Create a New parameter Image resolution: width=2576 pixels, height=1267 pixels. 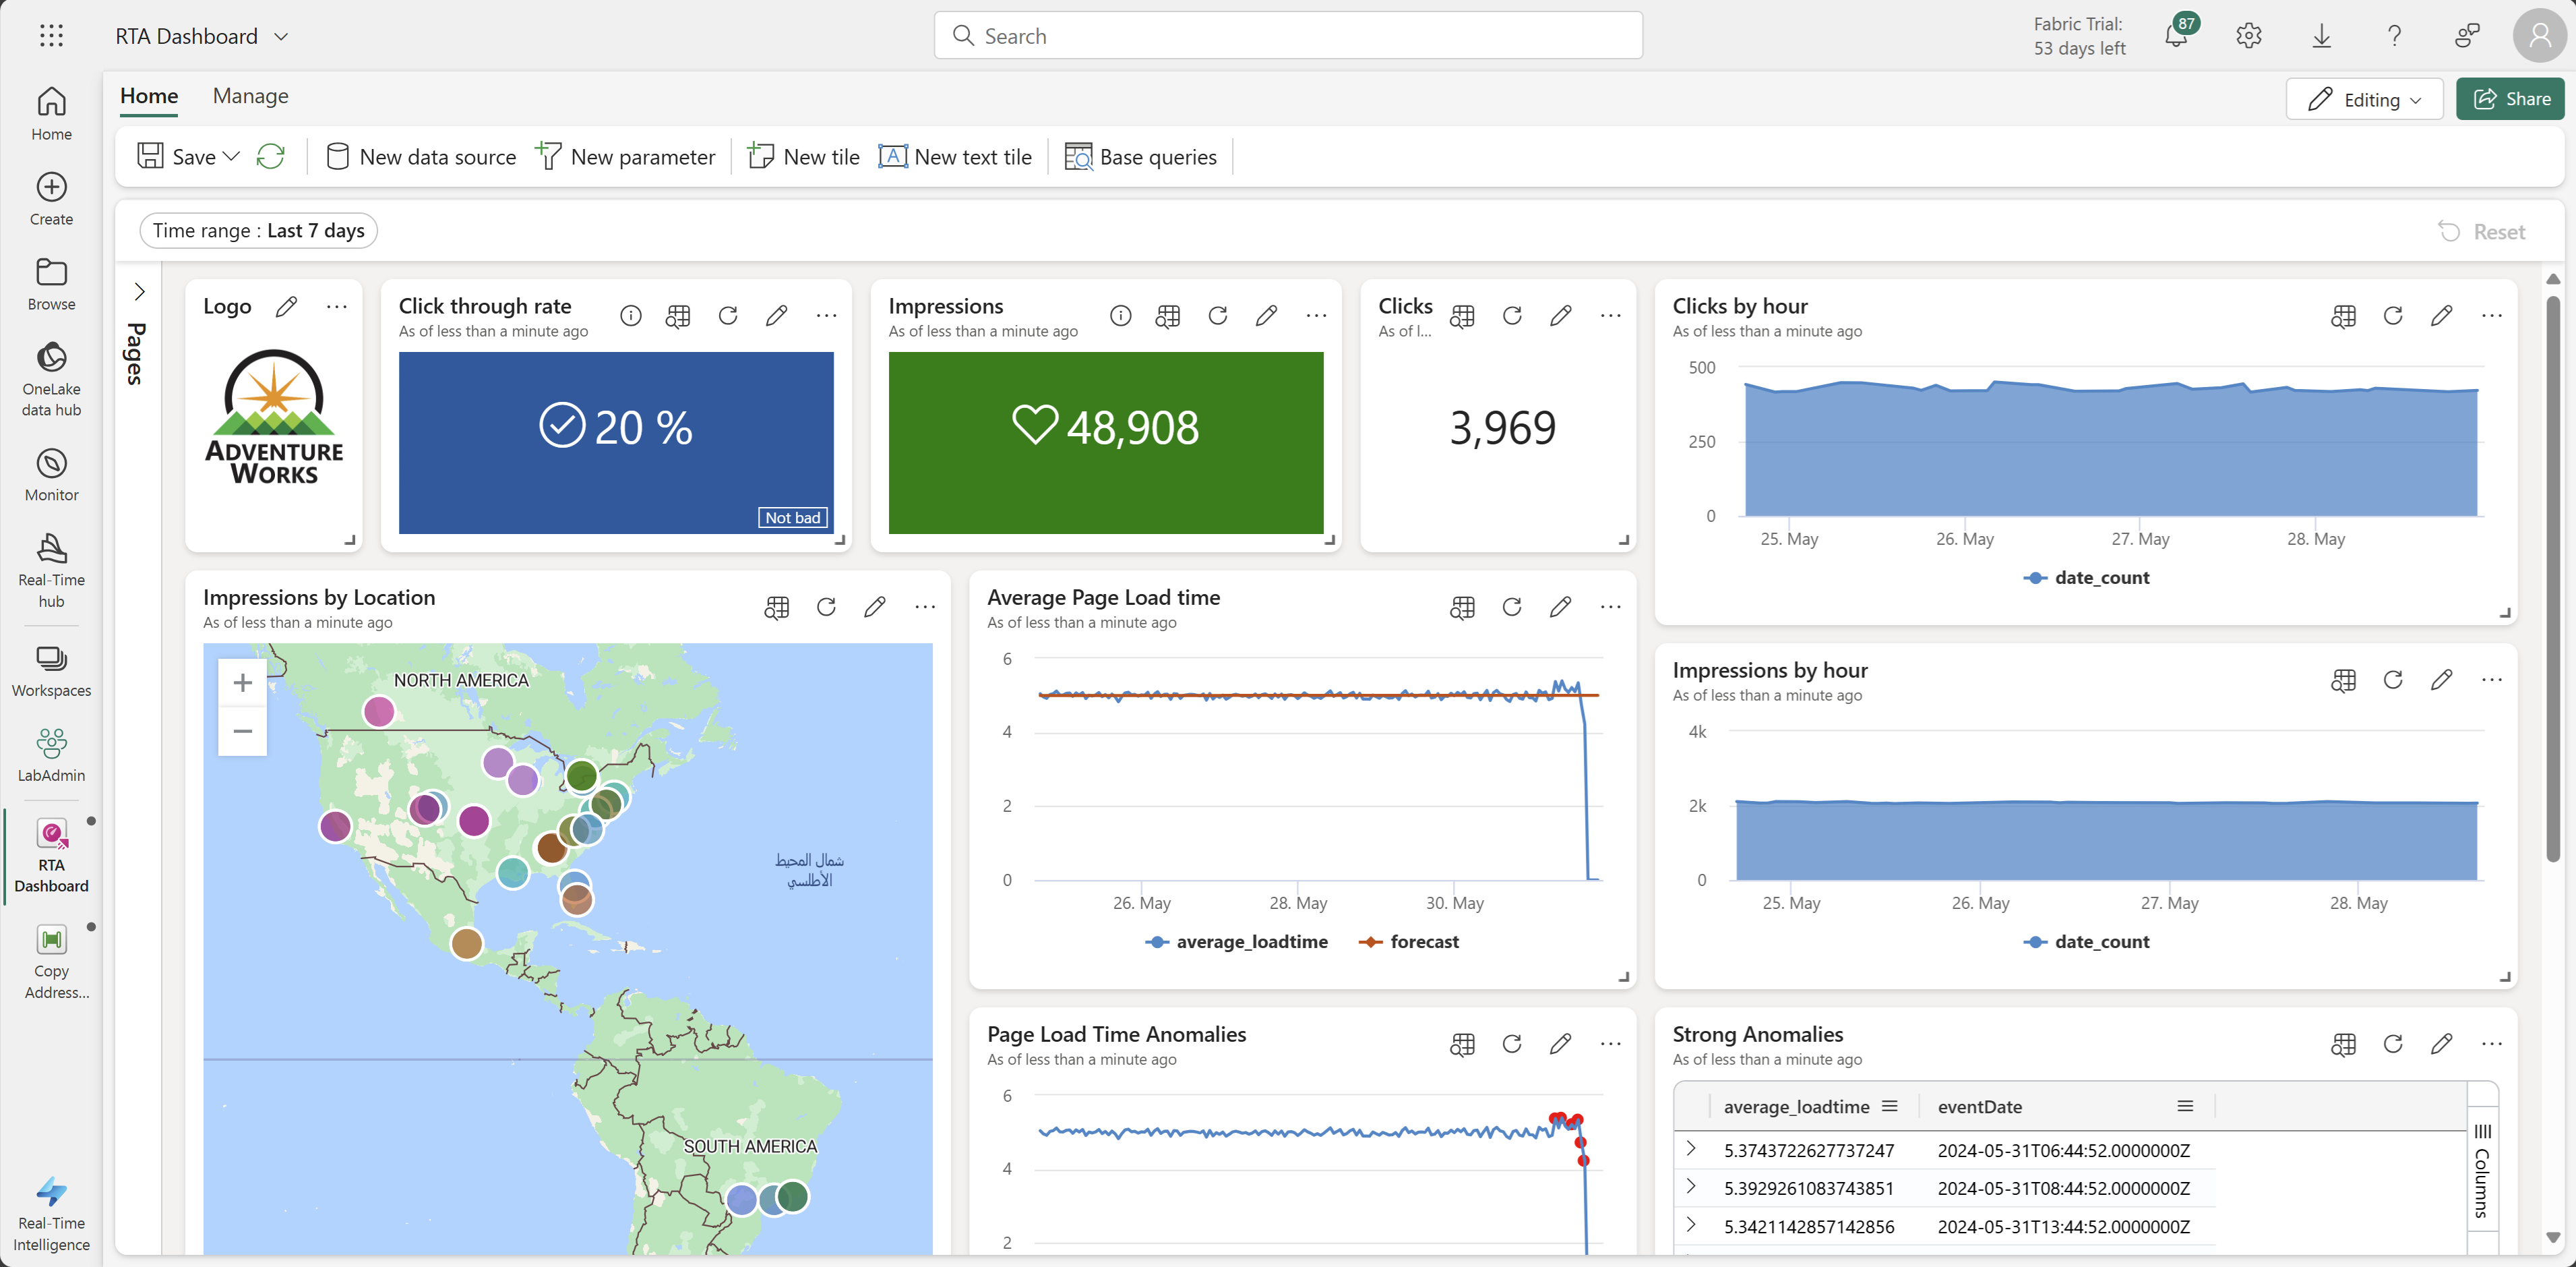pyautogui.click(x=626, y=156)
